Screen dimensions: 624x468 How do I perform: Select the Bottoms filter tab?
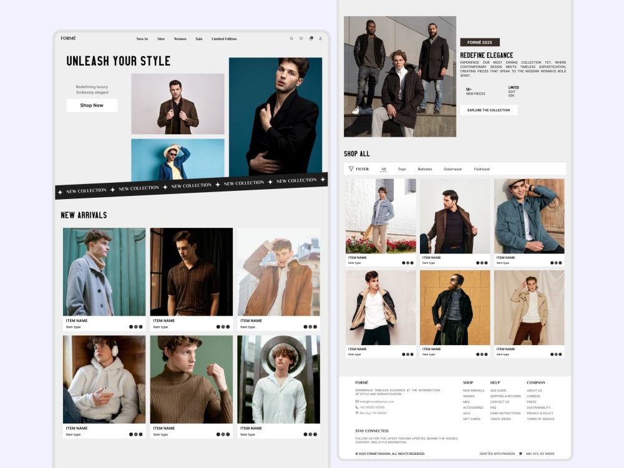coord(424,169)
